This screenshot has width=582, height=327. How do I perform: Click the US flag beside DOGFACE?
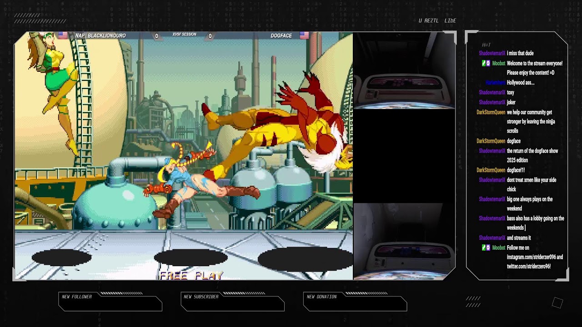pos(304,35)
